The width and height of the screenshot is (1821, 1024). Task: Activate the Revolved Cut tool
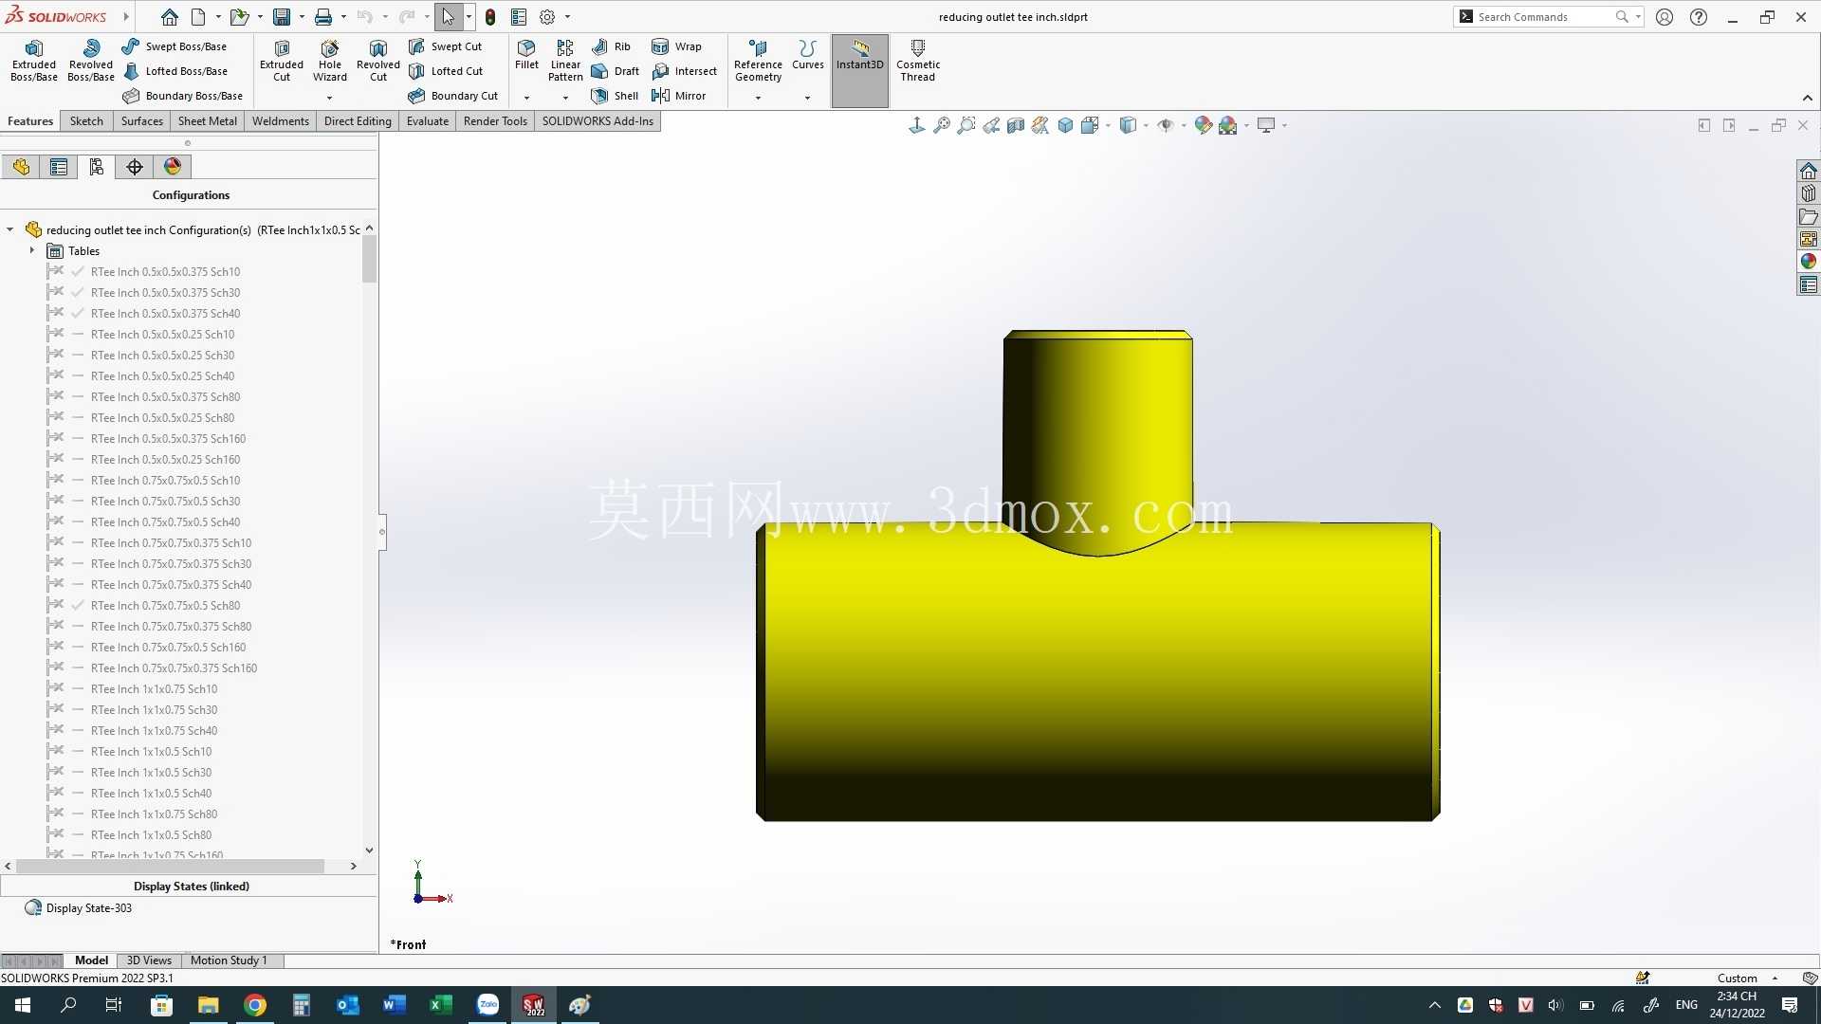378,61
